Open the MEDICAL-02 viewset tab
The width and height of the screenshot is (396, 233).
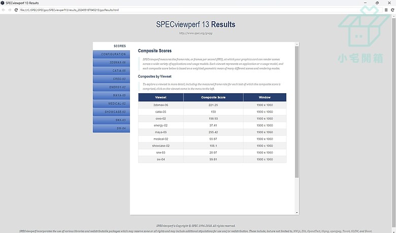[111, 103]
